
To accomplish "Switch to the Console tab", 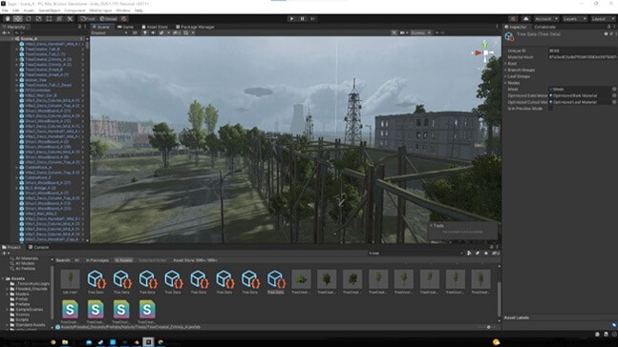I will [38, 247].
